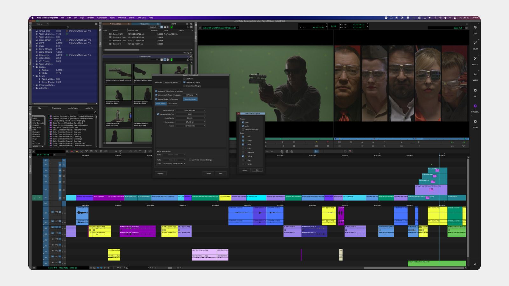Click the yellow Splice-in arrow in the timeline toolbar
Image resolution: width=509 pixels, height=286 pixels.
[x=77, y=151]
